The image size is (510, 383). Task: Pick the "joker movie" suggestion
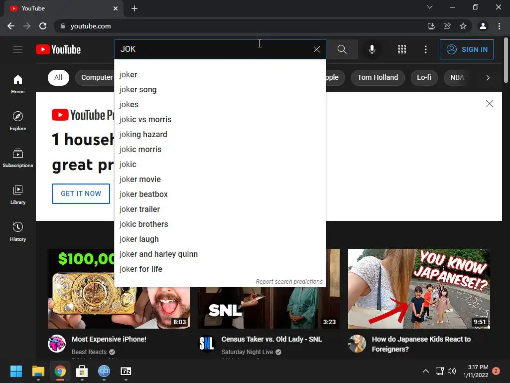tap(220, 180)
